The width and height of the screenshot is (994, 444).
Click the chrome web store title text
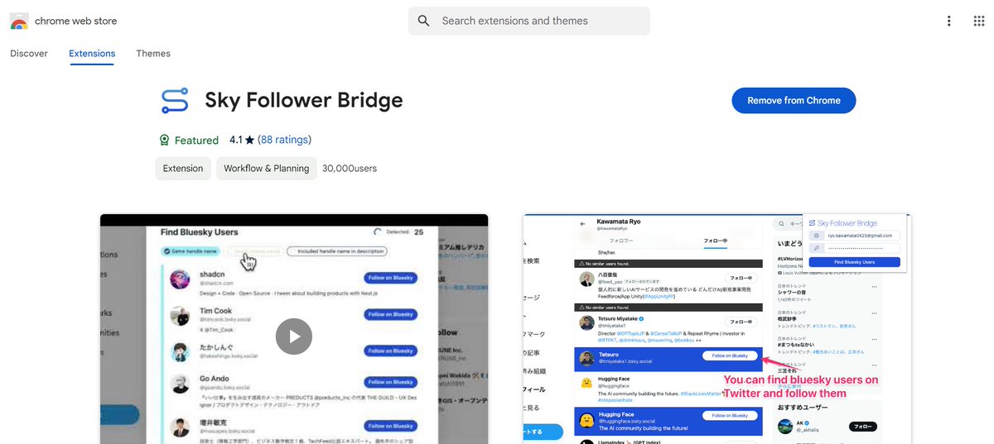click(x=76, y=21)
